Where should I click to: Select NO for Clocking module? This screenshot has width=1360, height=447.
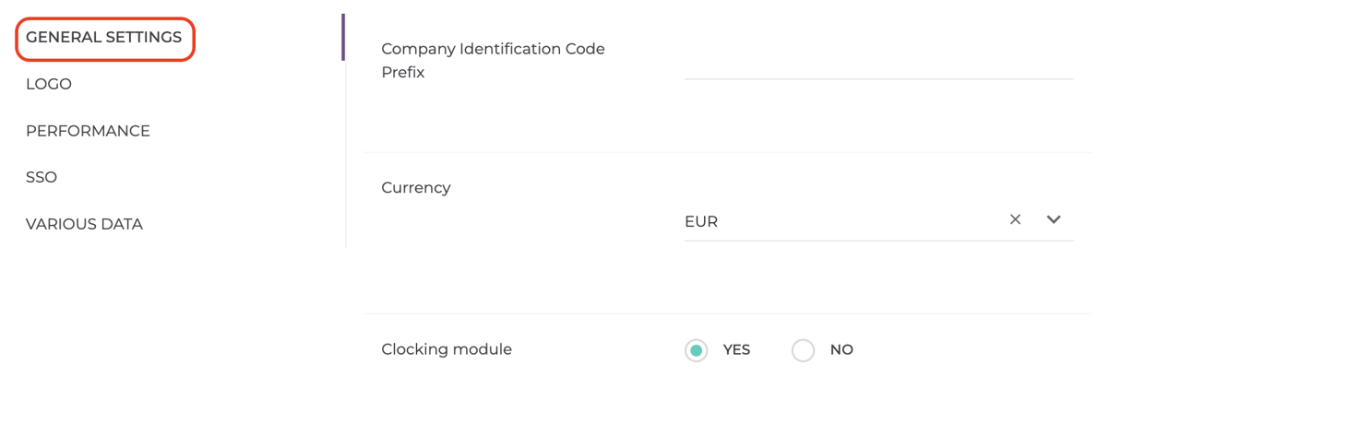tap(803, 350)
